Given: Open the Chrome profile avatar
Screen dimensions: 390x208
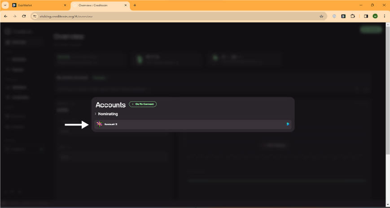Looking at the screenshot, I should click(x=375, y=16).
